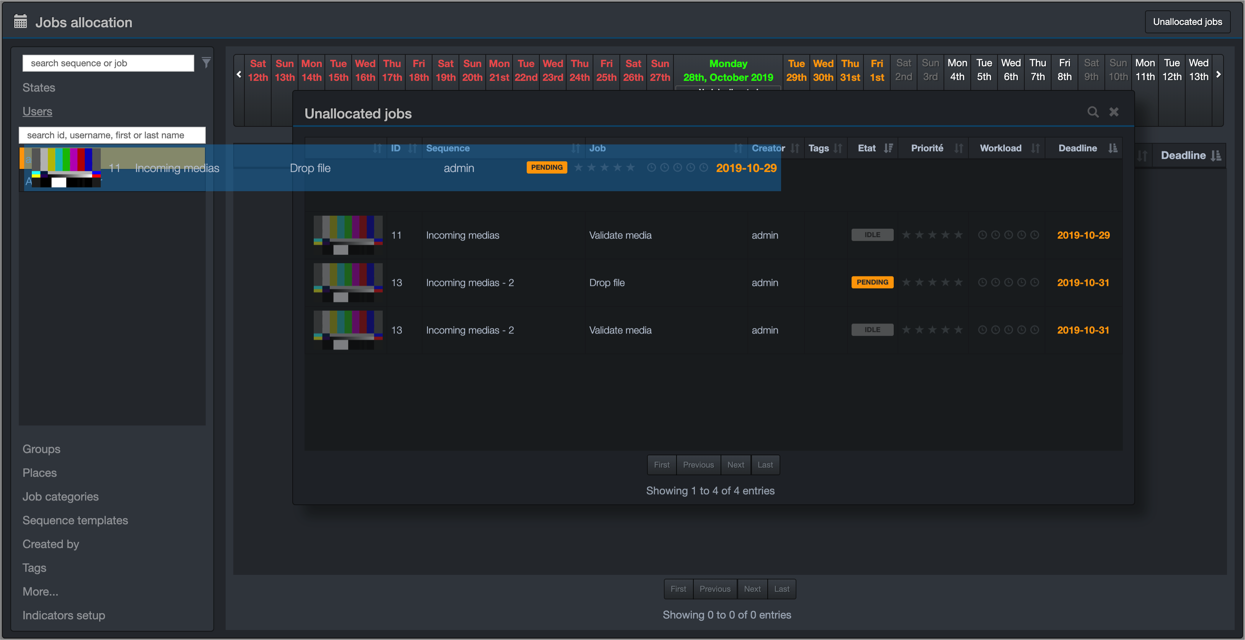The height and width of the screenshot is (640, 1245).
Task: Expand the Places filter section
Action: click(39, 473)
